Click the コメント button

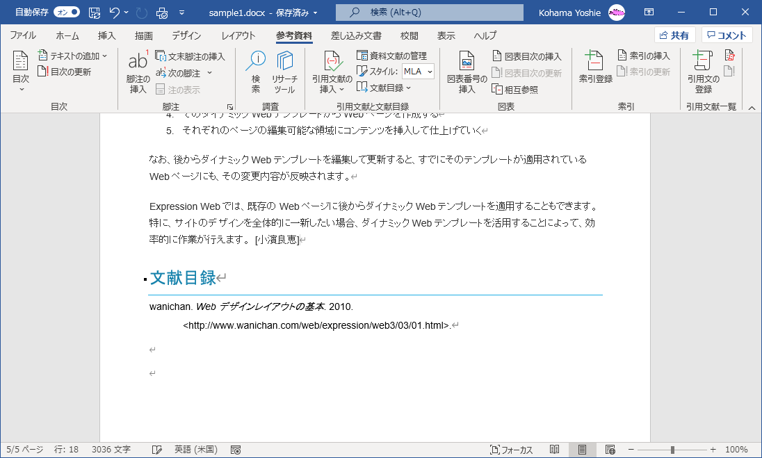coord(727,35)
